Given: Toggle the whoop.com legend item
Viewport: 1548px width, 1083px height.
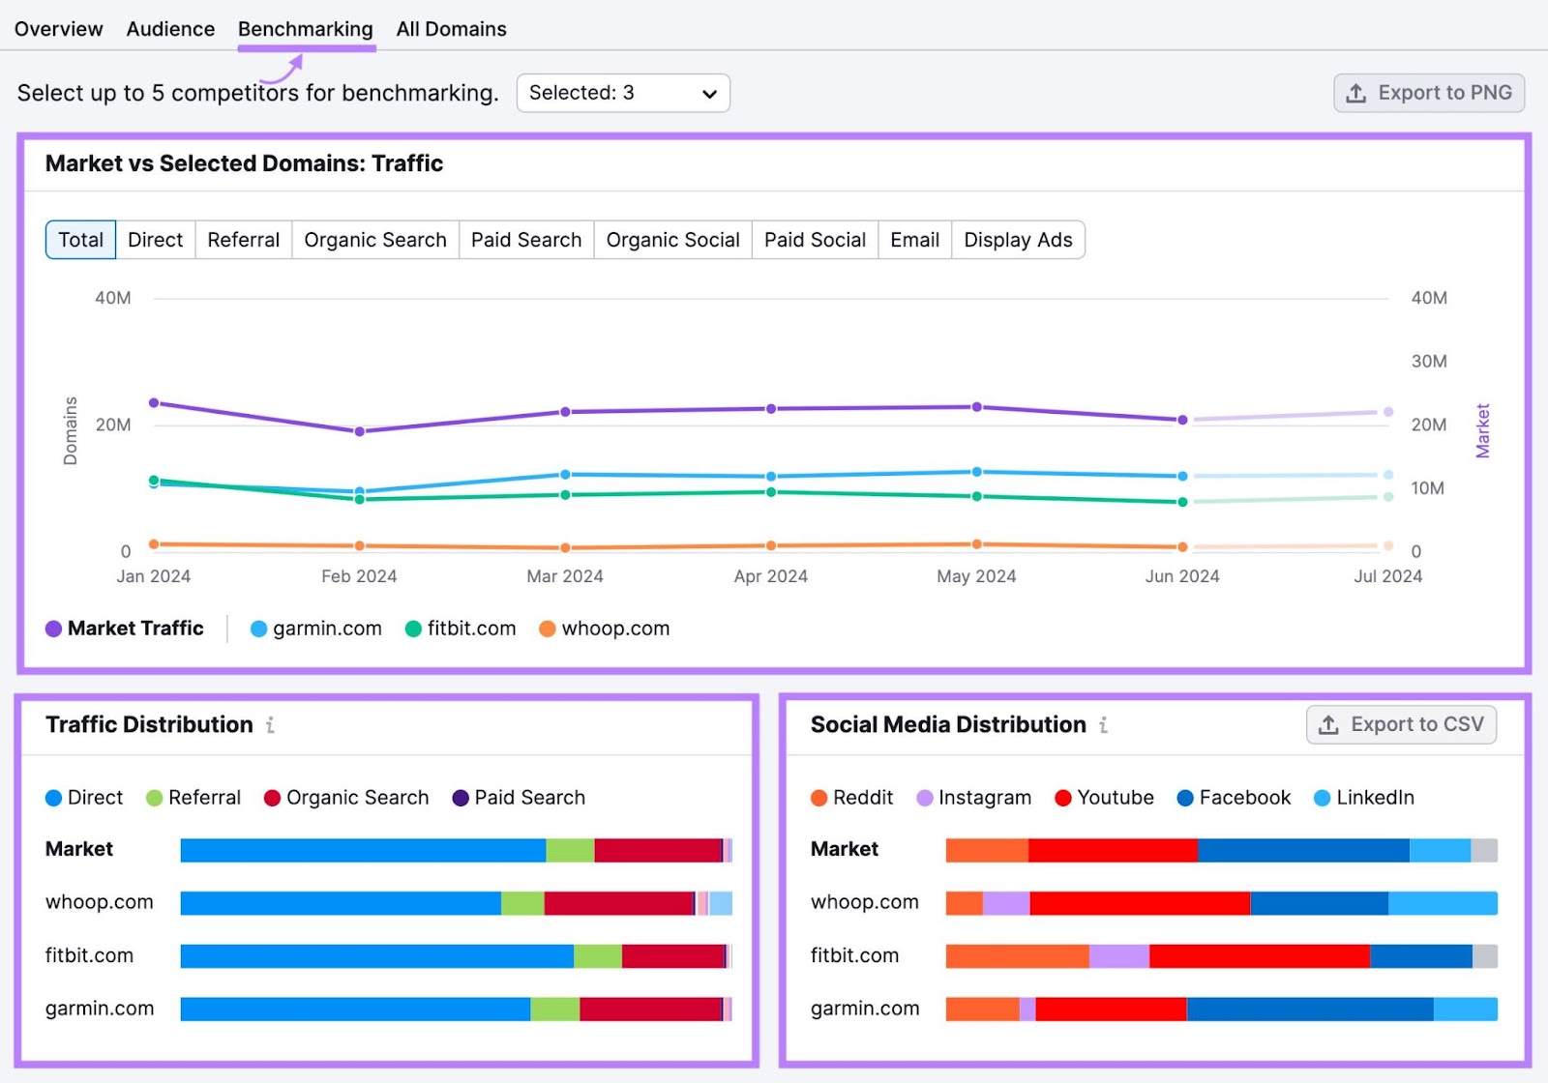Looking at the screenshot, I should pos(605,629).
